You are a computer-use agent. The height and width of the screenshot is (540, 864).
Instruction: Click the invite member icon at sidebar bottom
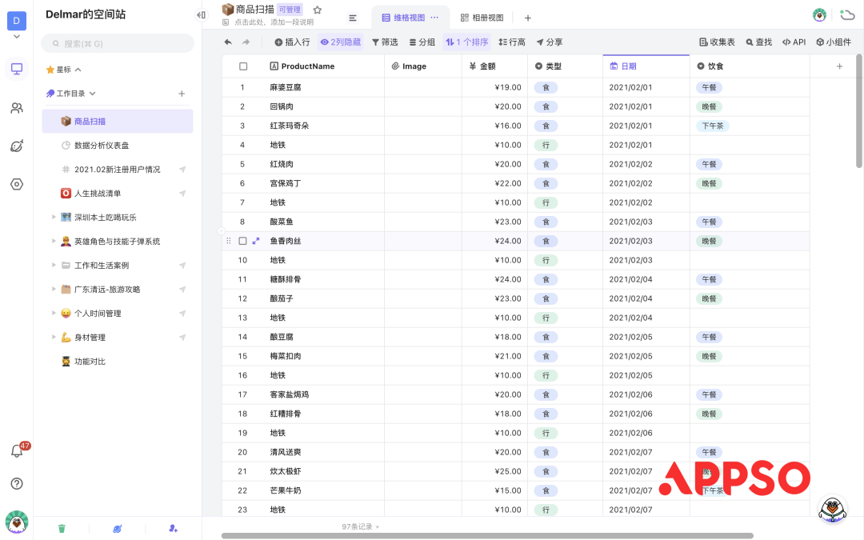(173, 529)
